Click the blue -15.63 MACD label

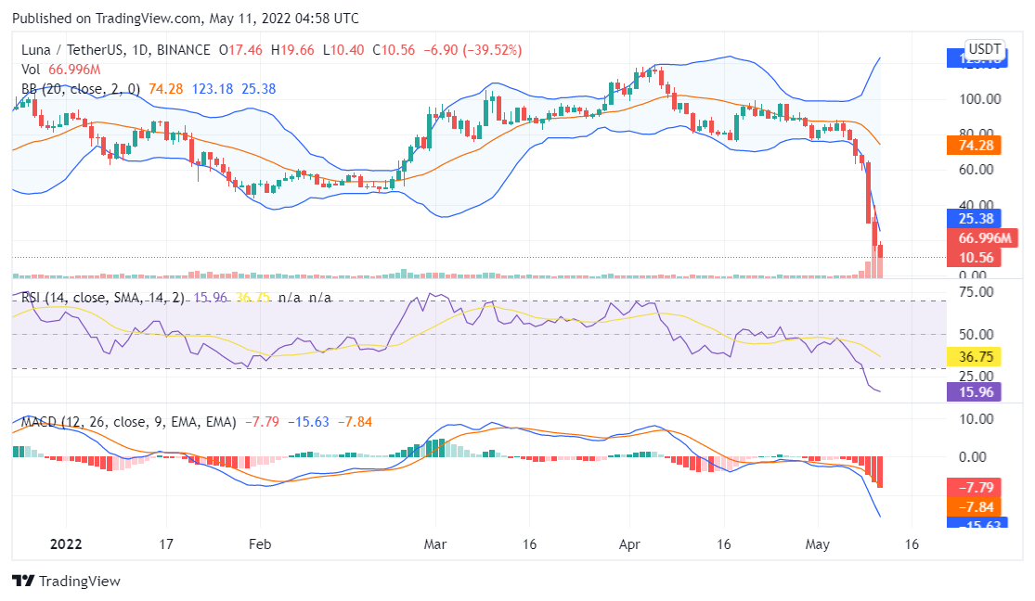(x=970, y=523)
